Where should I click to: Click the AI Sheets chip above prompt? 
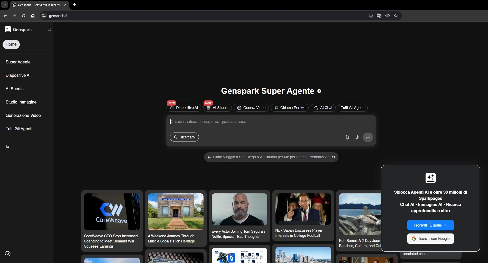217,108
